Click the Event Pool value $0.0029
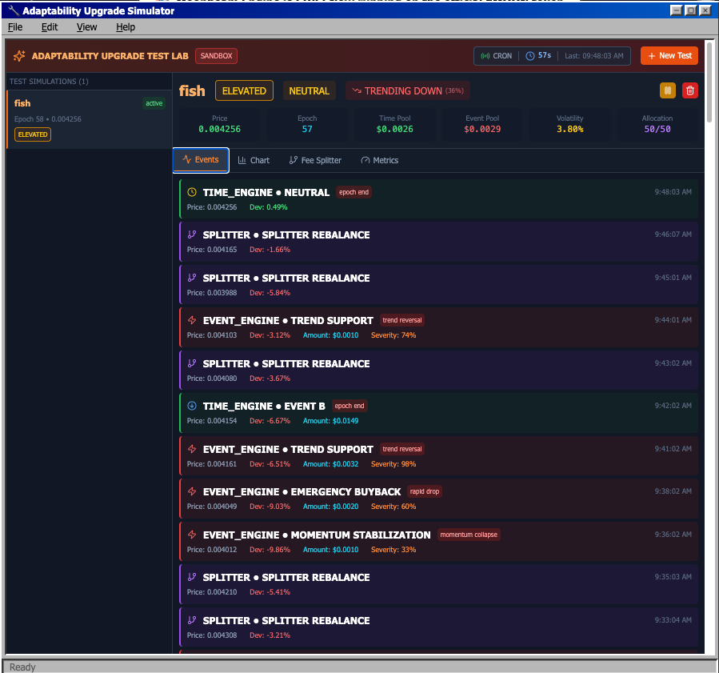Image resolution: width=719 pixels, height=673 pixels. click(x=482, y=130)
